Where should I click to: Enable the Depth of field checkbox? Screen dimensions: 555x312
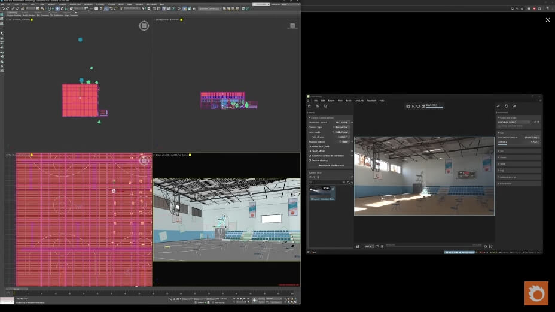pos(310,151)
